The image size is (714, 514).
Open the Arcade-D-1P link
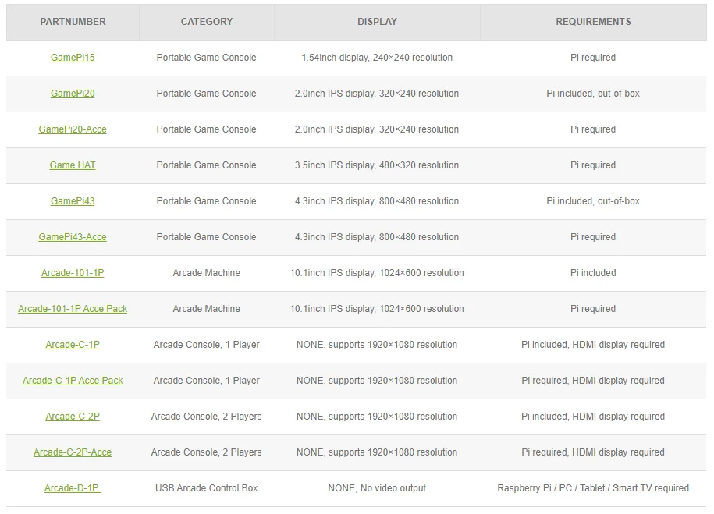tap(73, 488)
